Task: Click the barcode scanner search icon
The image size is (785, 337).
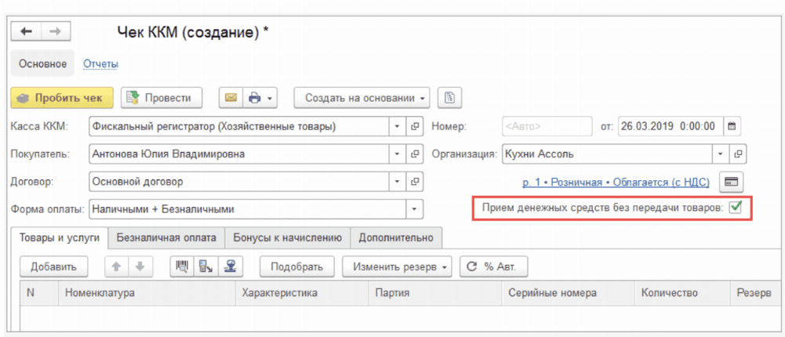Action: (x=181, y=266)
